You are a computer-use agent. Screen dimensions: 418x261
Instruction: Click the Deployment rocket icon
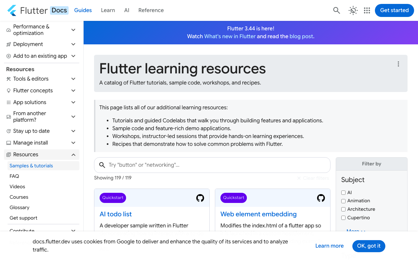tap(9, 44)
